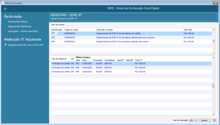Sort by the Descrição do Ajuste column header
Image resolution: width=220 pixels, height=125 pixels.
[x=139, y=30]
